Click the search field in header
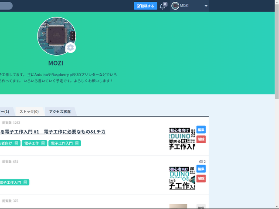279x209 pixels. [x=6, y=6]
